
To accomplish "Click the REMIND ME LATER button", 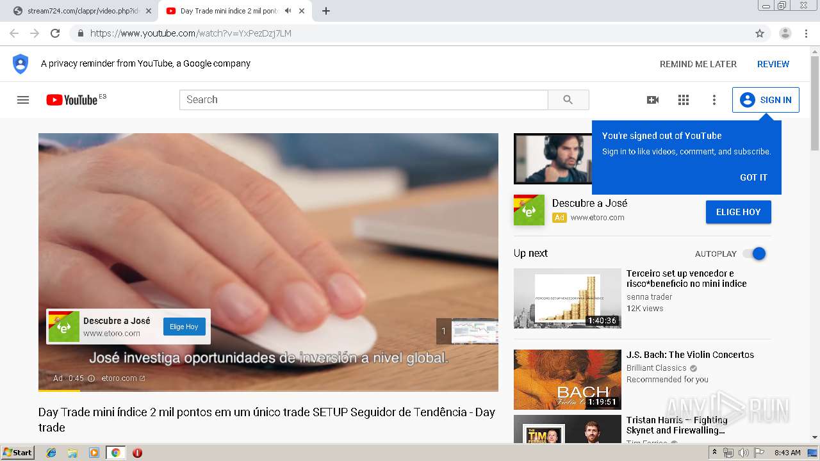I will 698,64.
